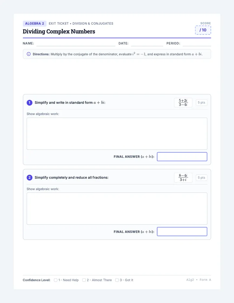Click the NAME blank line
Image resolution: width=234 pixels, height=303 pixels.
pos(76,44)
